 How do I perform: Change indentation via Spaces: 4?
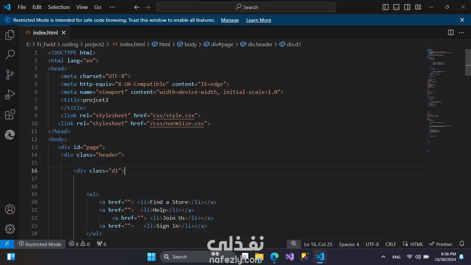(x=349, y=244)
